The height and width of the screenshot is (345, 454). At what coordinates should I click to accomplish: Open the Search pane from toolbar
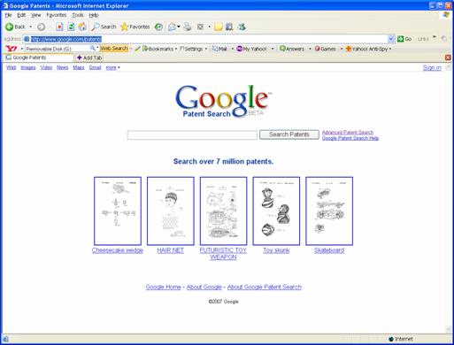pyautogui.click(x=104, y=27)
